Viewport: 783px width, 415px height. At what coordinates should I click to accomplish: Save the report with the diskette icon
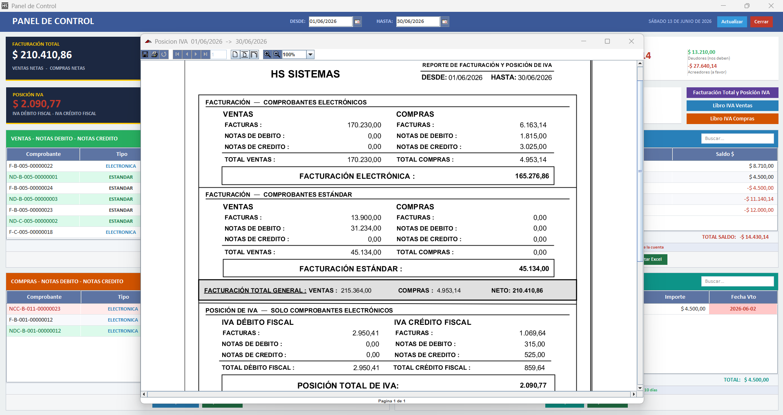pyautogui.click(x=145, y=54)
